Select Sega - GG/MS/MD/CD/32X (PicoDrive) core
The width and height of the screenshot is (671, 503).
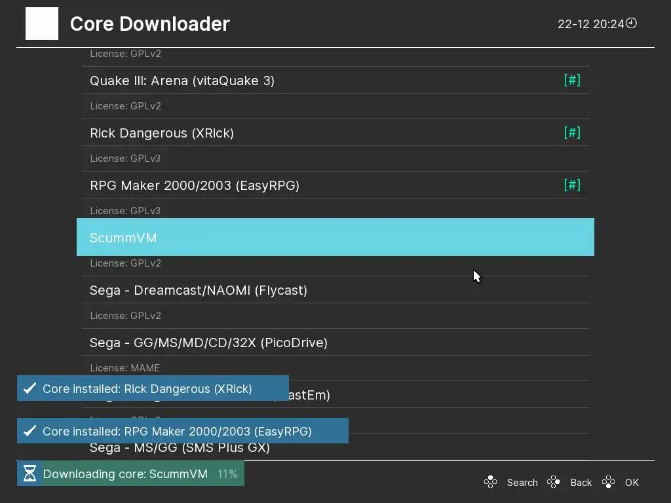(335, 343)
